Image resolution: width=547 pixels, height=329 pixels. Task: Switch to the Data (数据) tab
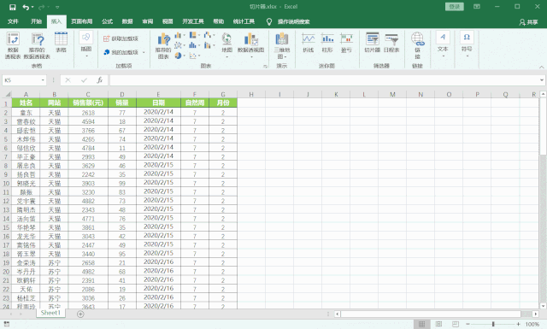coord(127,21)
